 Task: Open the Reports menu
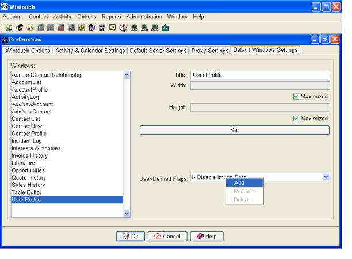coord(112,17)
